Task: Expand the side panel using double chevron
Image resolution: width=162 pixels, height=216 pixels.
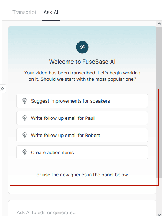Action: tap(2, 89)
